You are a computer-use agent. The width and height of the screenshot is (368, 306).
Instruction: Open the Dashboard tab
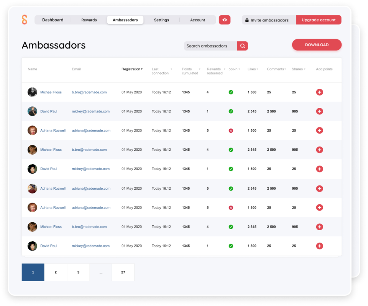pos(53,20)
